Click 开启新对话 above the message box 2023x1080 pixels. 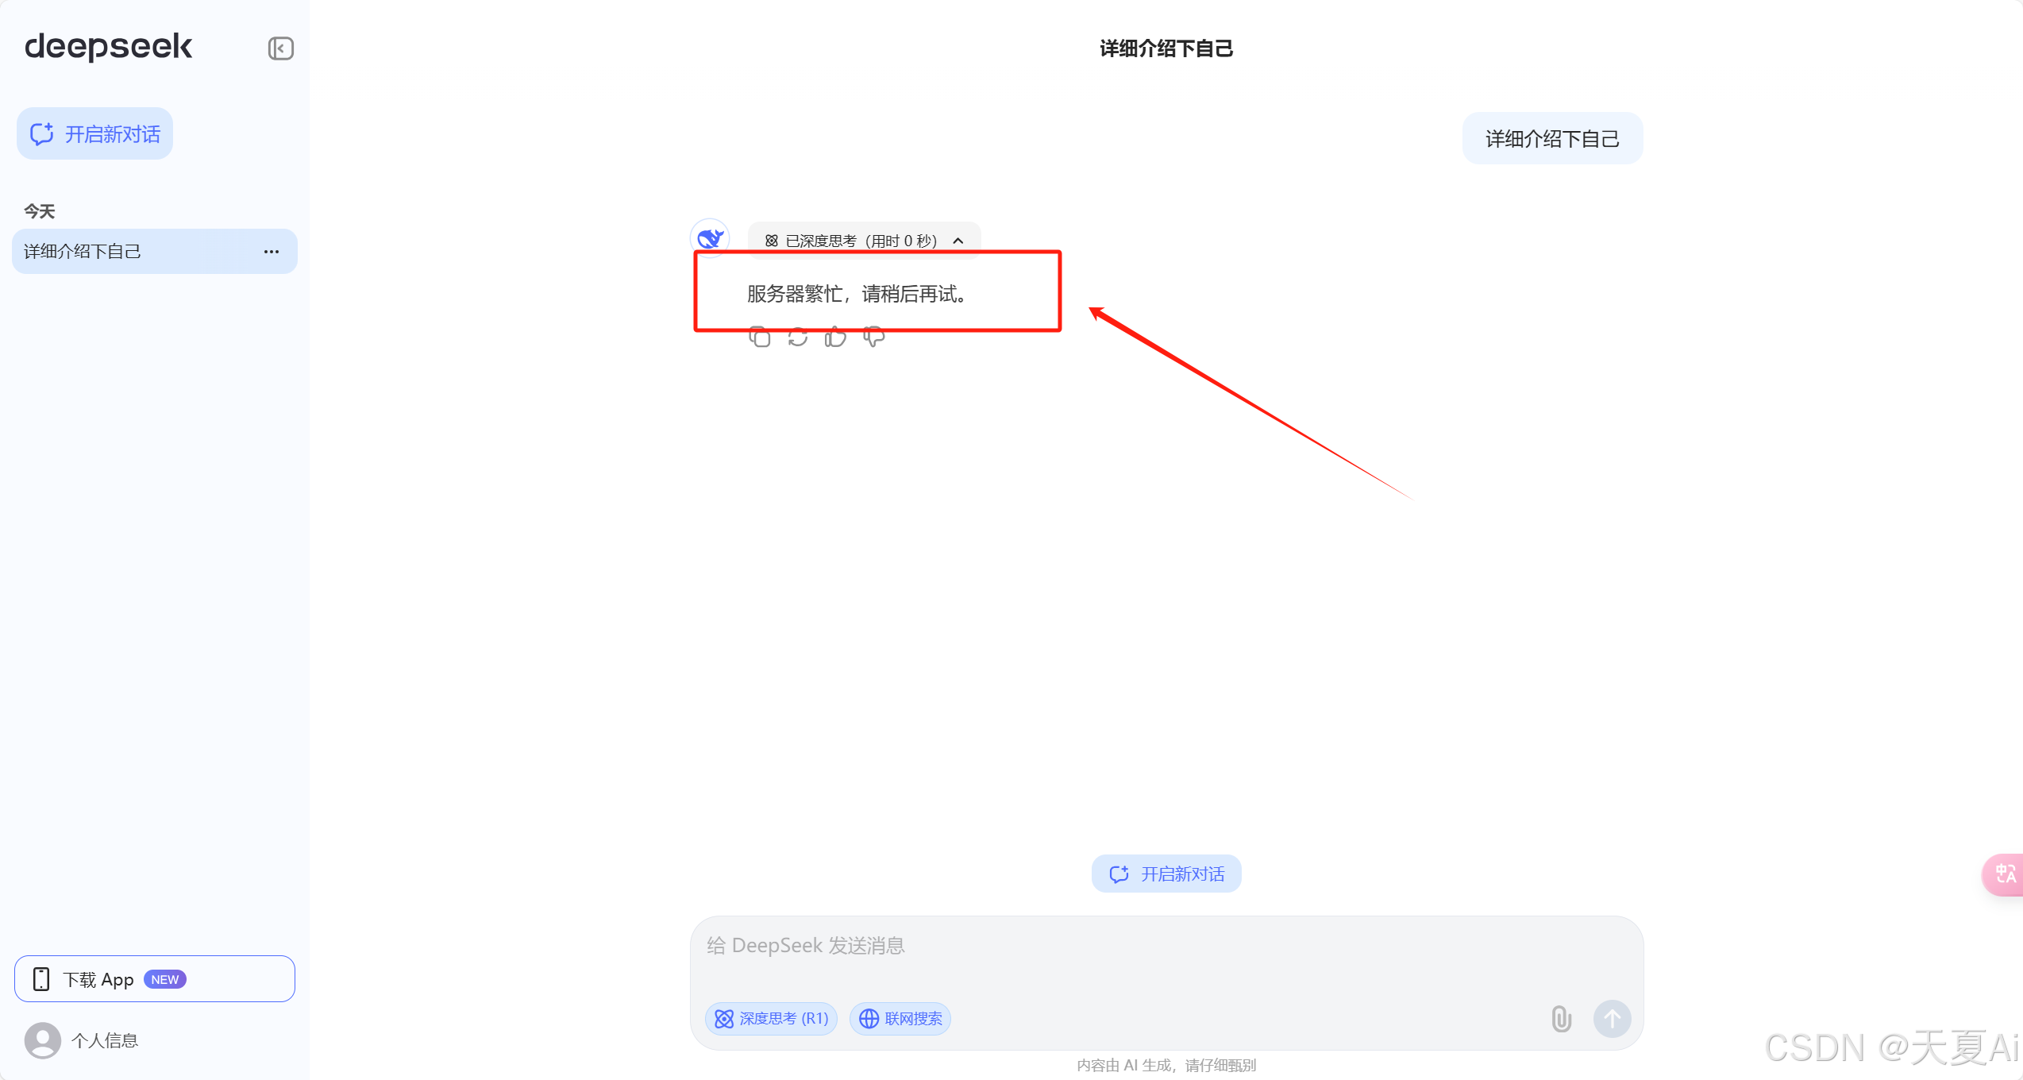pyautogui.click(x=1166, y=874)
